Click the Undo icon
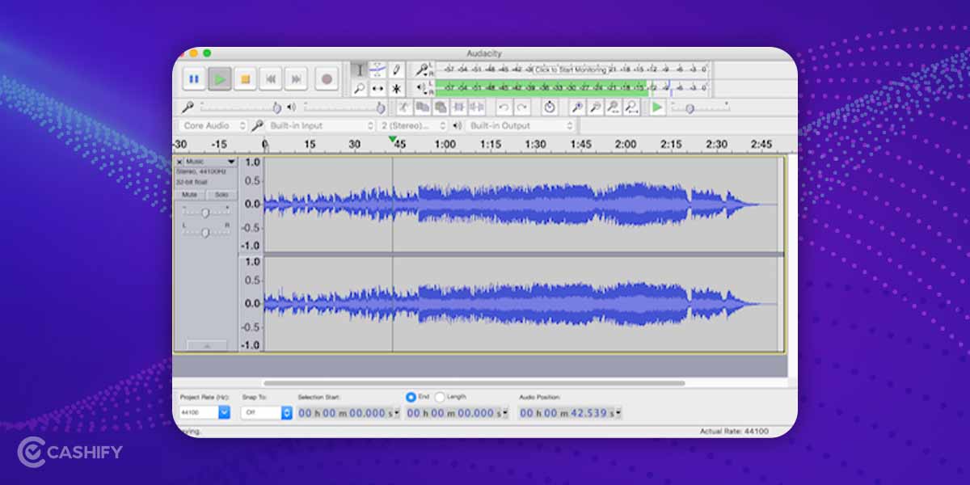970x485 pixels. click(504, 107)
